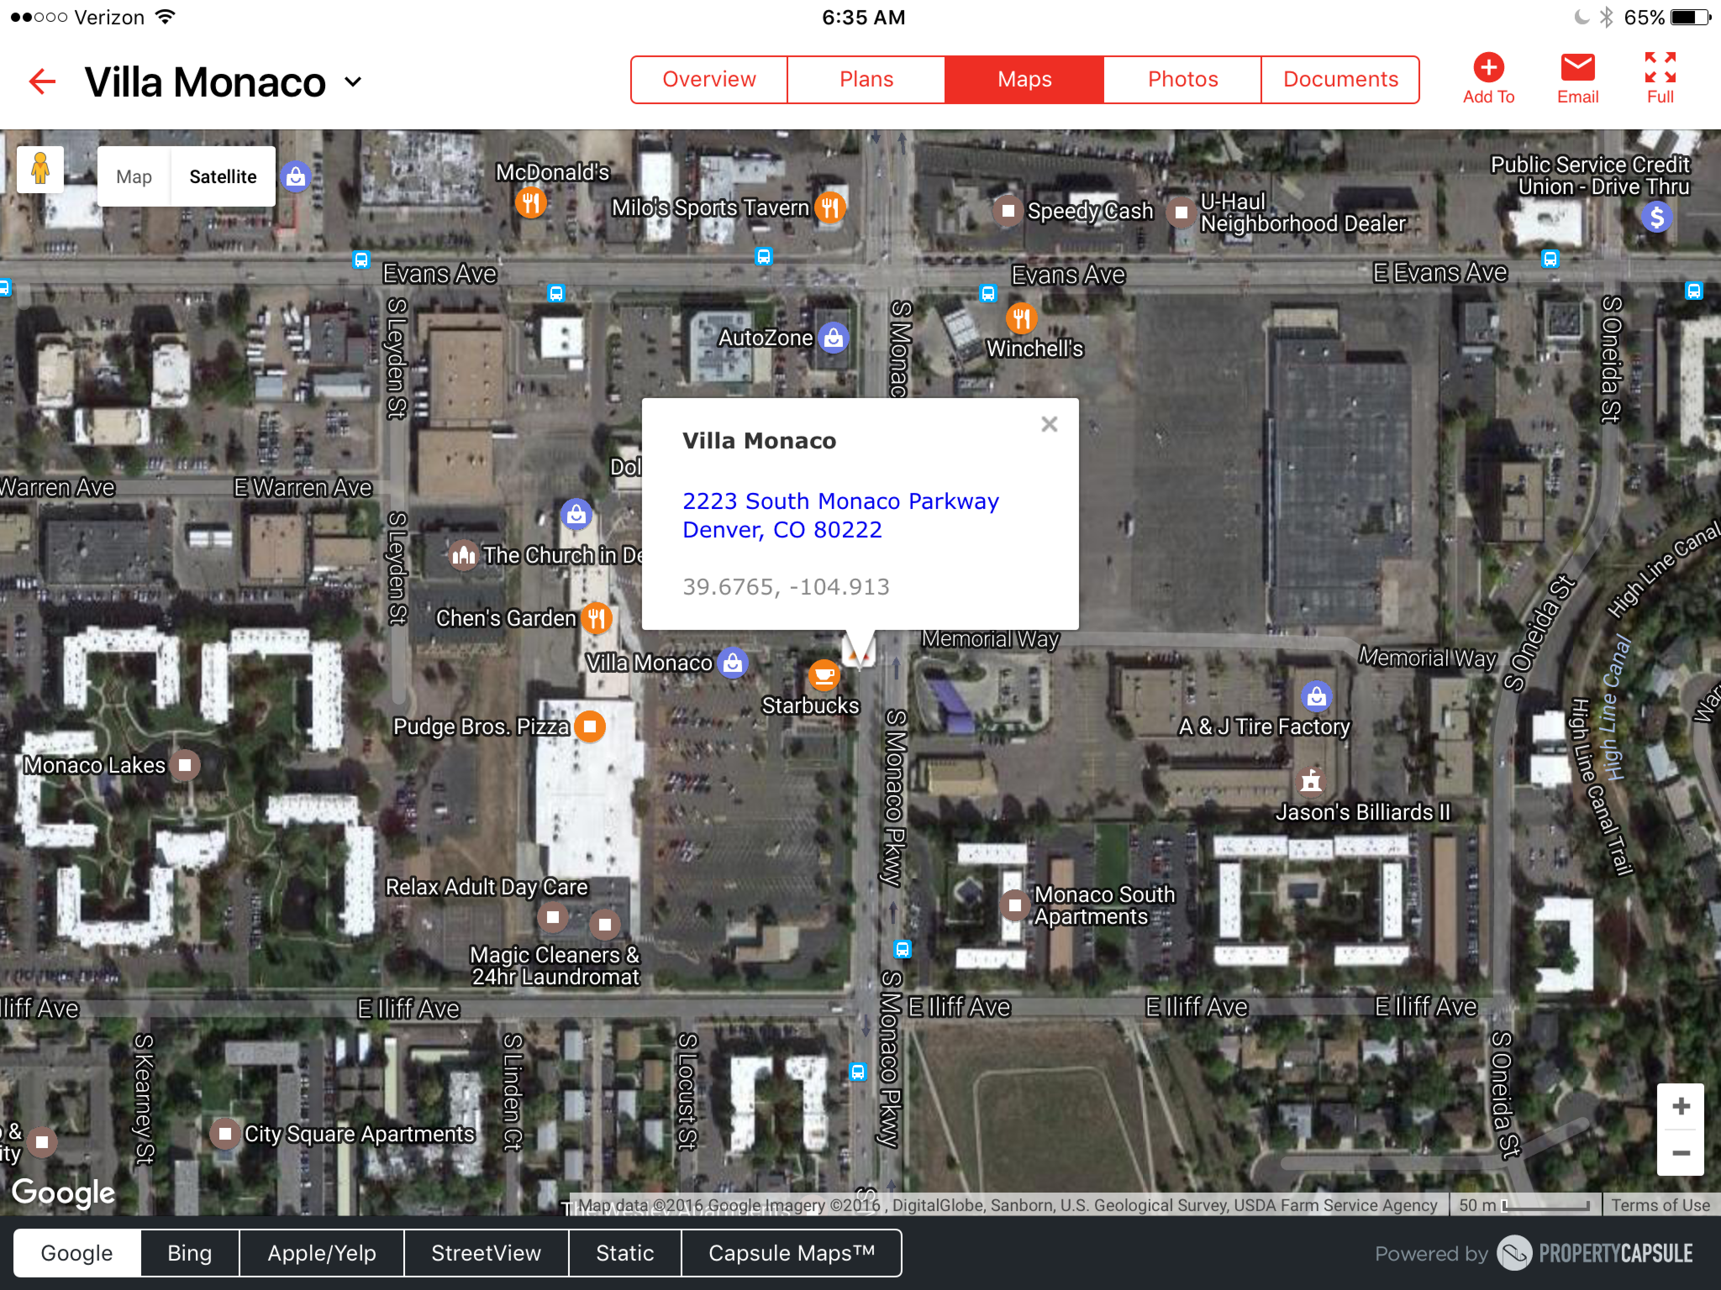Open the Google logo link

(64, 1192)
